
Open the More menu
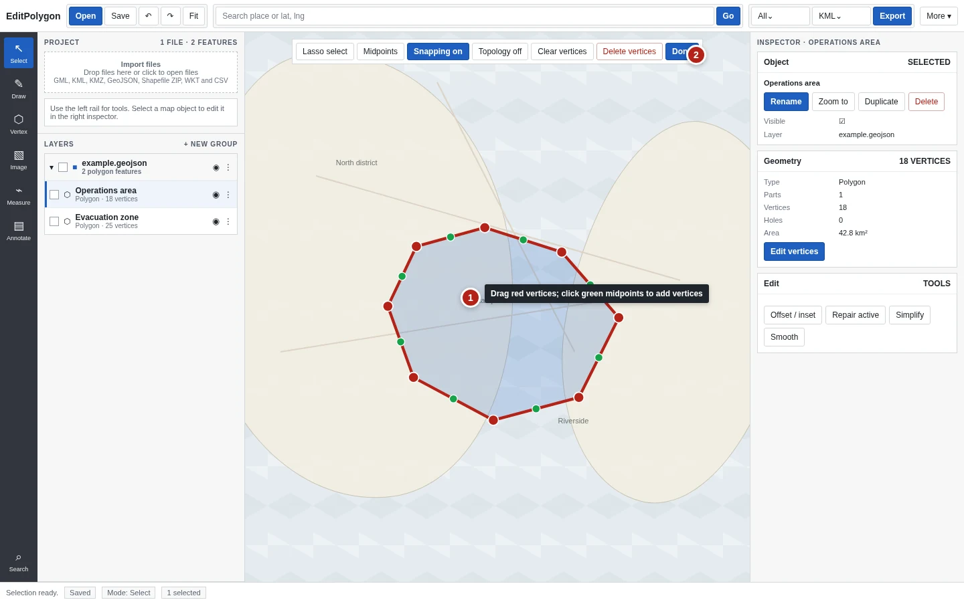click(x=939, y=16)
